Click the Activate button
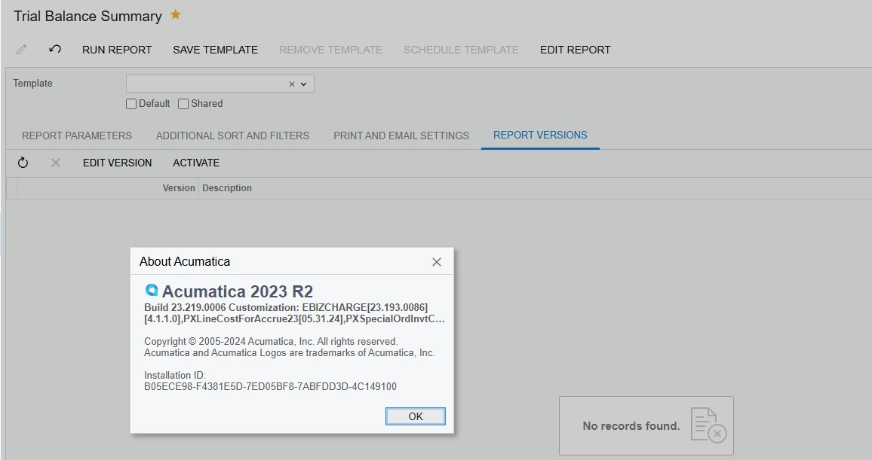The height and width of the screenshot is (460, 872). [x=196, y=163]
